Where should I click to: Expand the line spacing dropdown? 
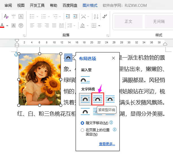[x=74, y=26]
